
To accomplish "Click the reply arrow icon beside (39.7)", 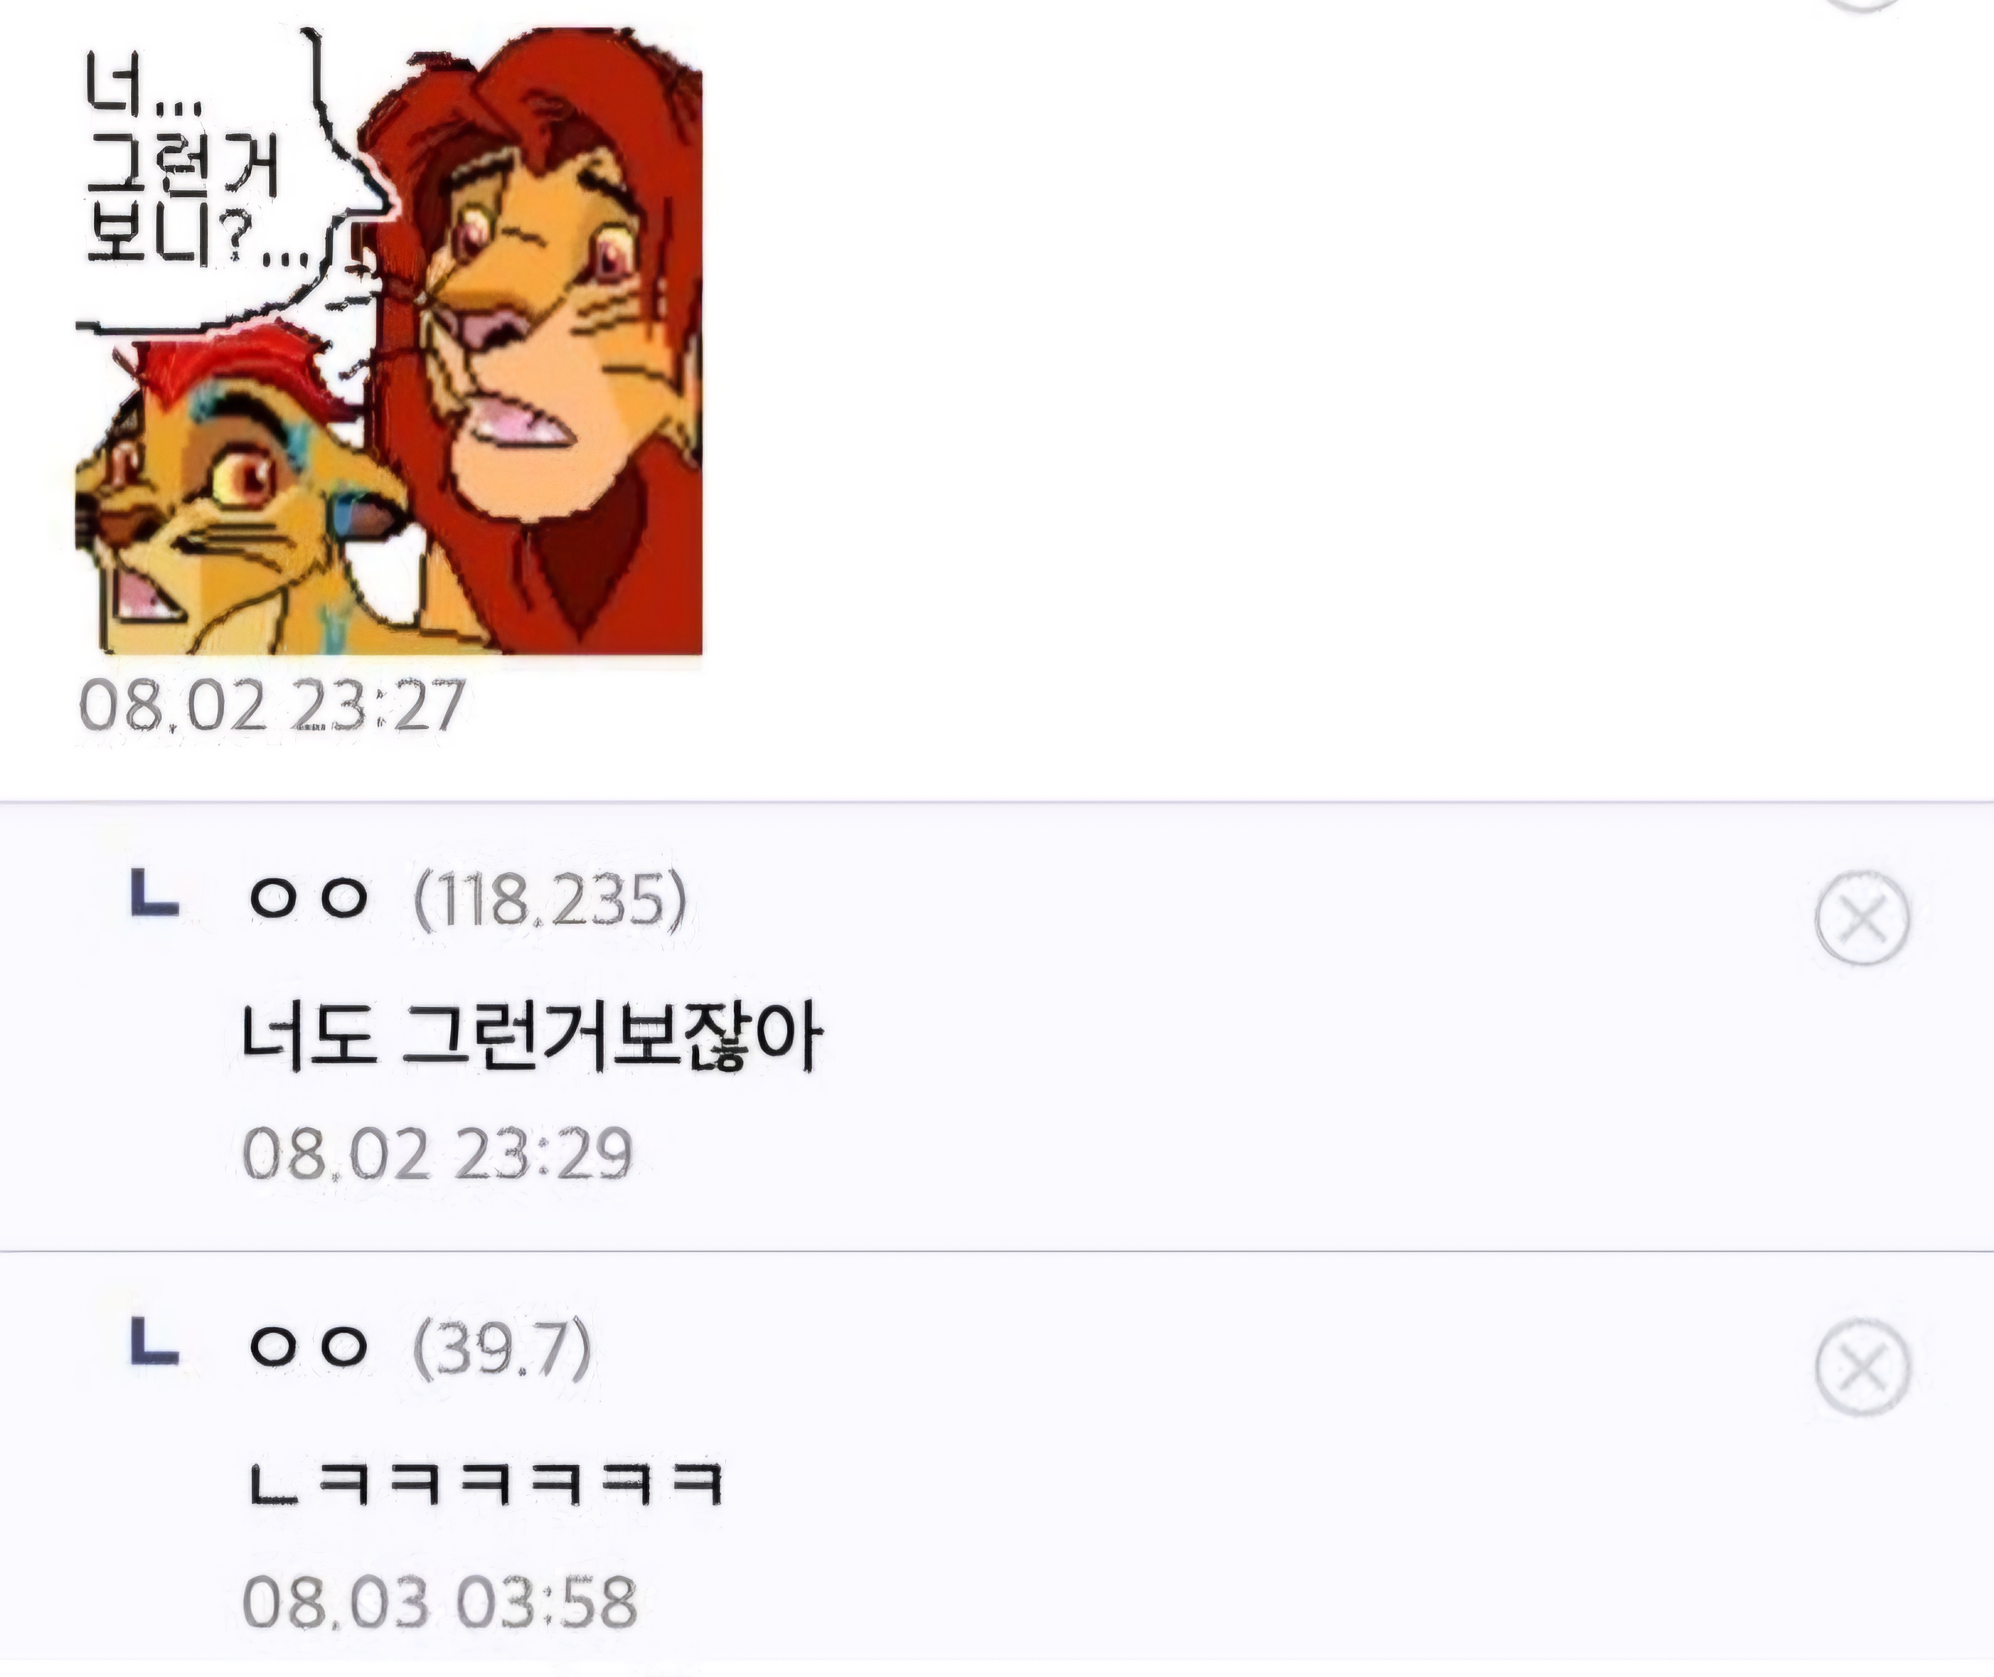I will (x=155, y=1340).
